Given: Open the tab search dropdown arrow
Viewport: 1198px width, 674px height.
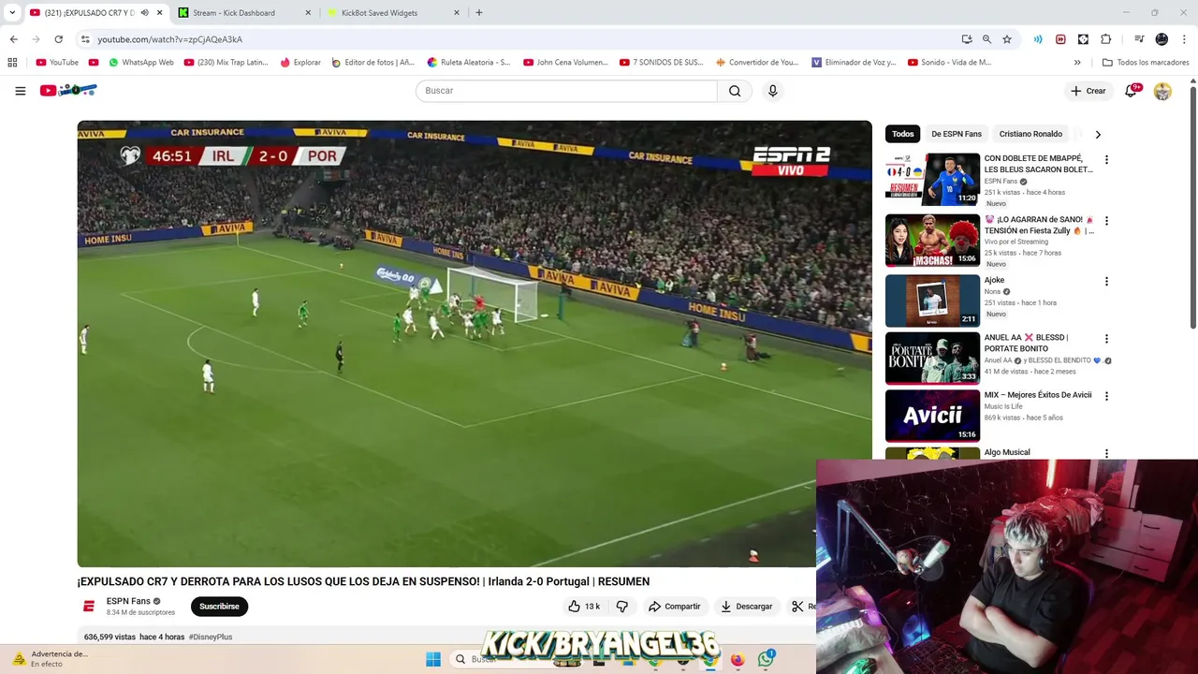Looking at the screenshot, I should (12, 13).
